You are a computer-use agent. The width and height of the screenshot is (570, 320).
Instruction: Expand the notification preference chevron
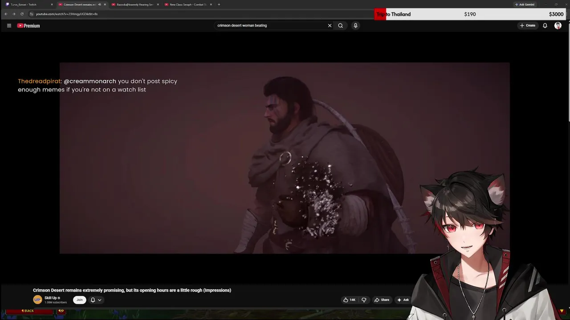[99, 300]
